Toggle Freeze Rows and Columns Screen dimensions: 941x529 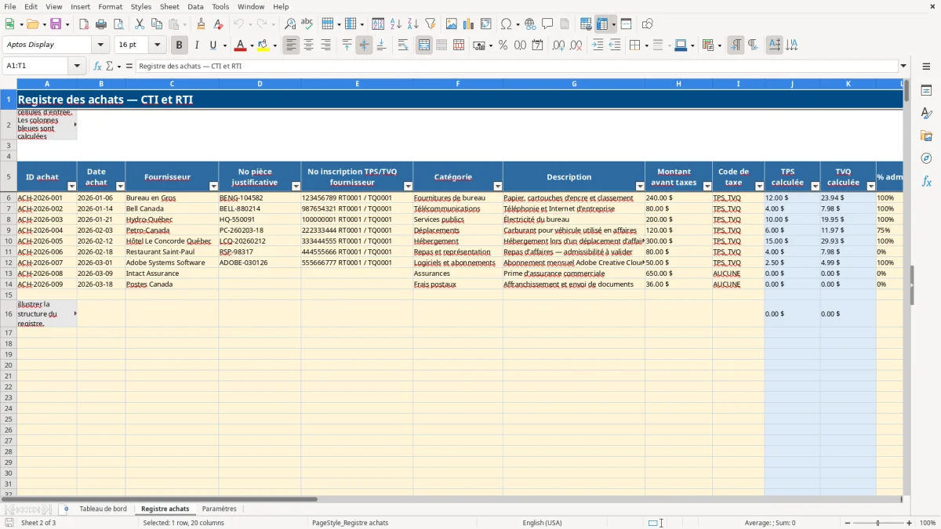pos(601,24)
